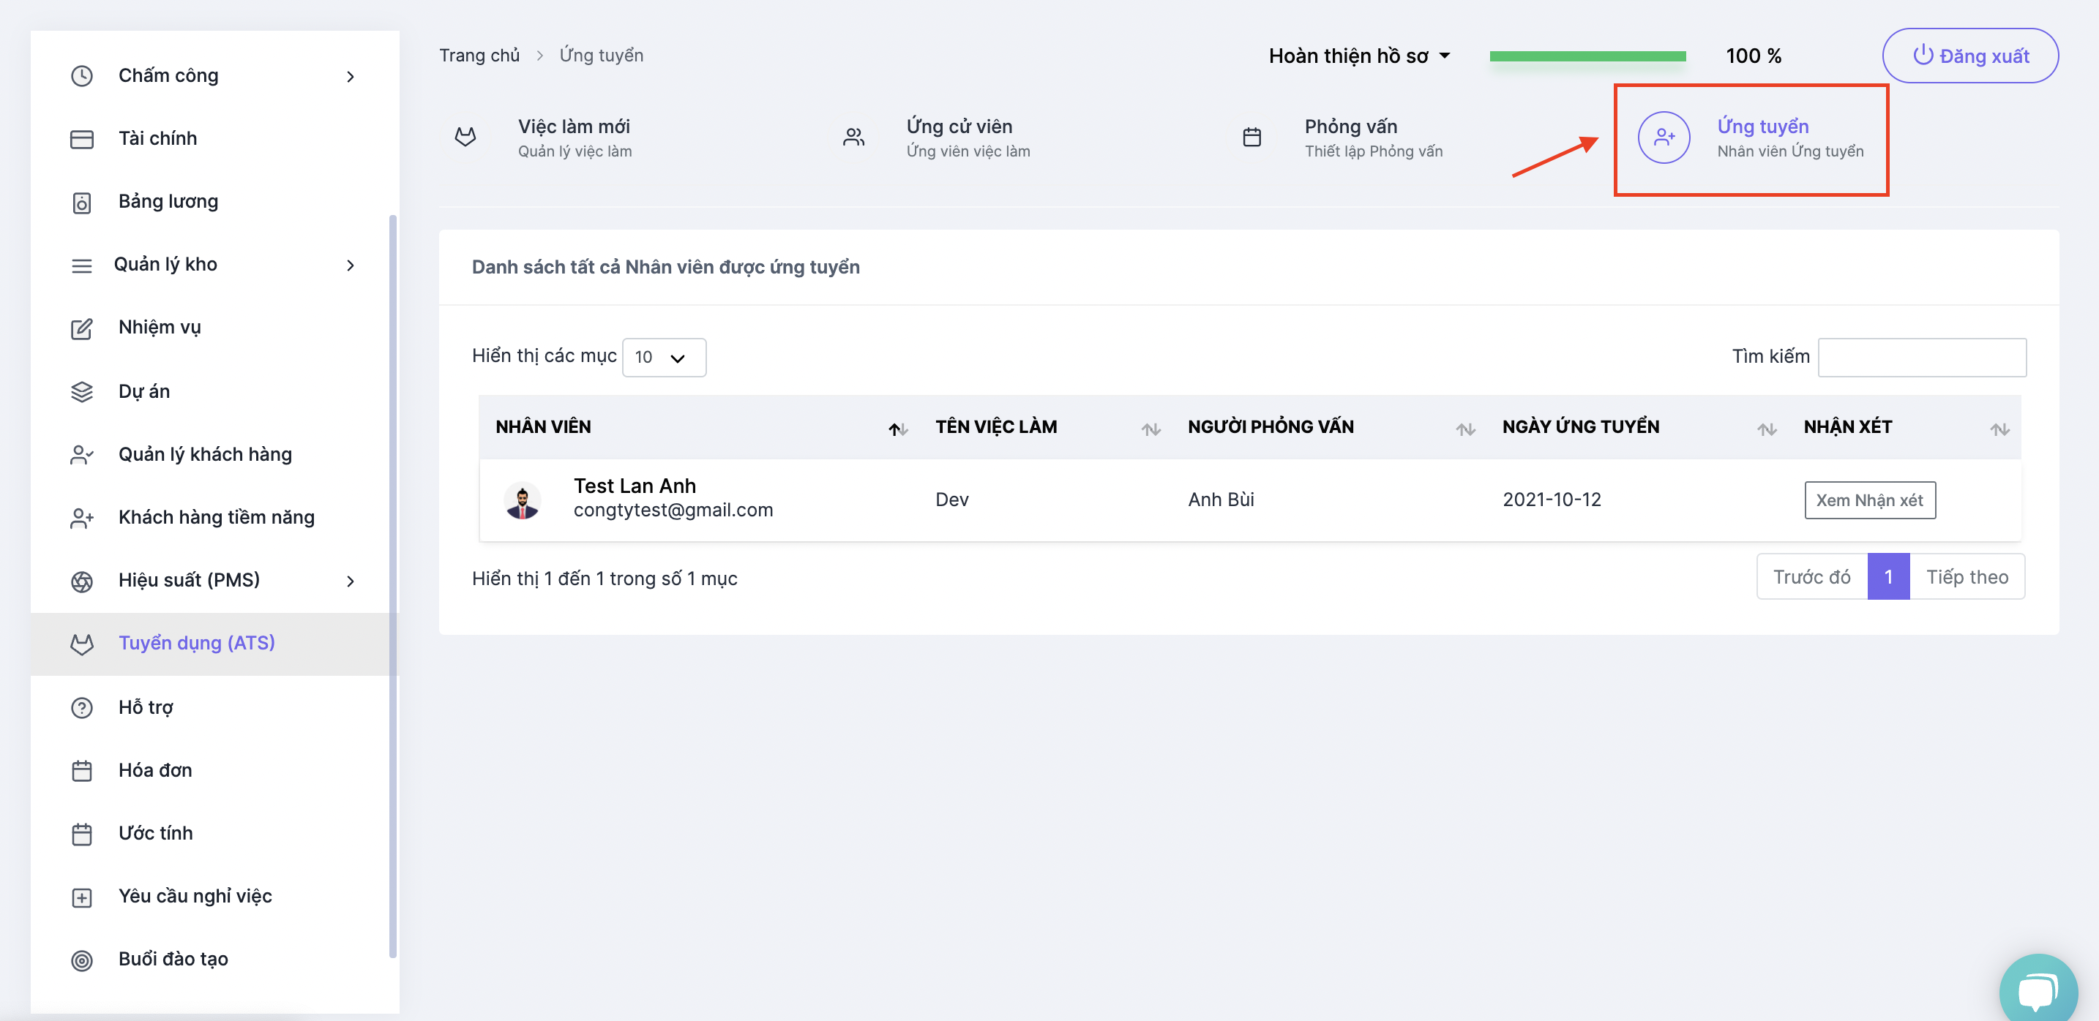This screenshot has width=2099, height=1021.
Task: Select the Ứng tuyển tab label
Action: (1762, 127)
